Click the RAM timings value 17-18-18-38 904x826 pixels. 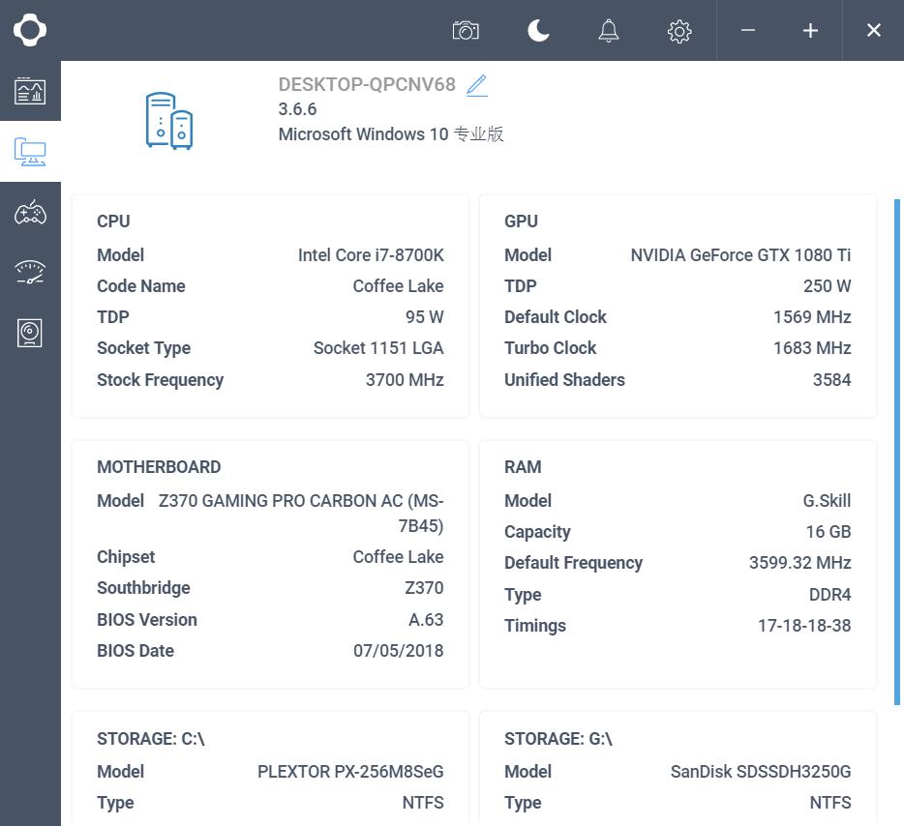click(804, 626)
